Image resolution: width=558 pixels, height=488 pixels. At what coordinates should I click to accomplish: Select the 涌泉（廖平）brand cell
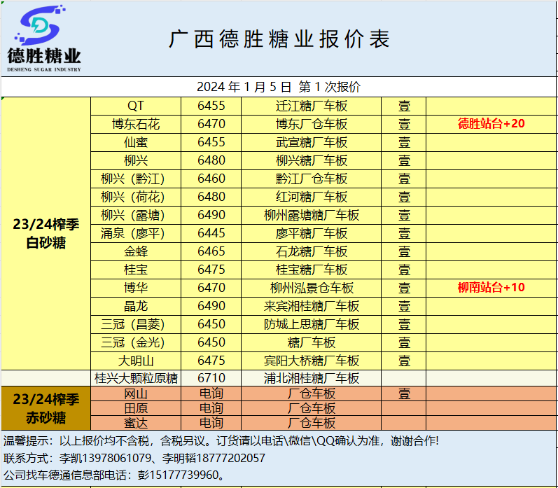pyautogui.click(x=136, y=232)
